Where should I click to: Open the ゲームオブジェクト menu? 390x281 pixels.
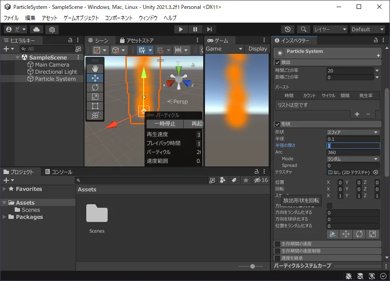(81, 18)
